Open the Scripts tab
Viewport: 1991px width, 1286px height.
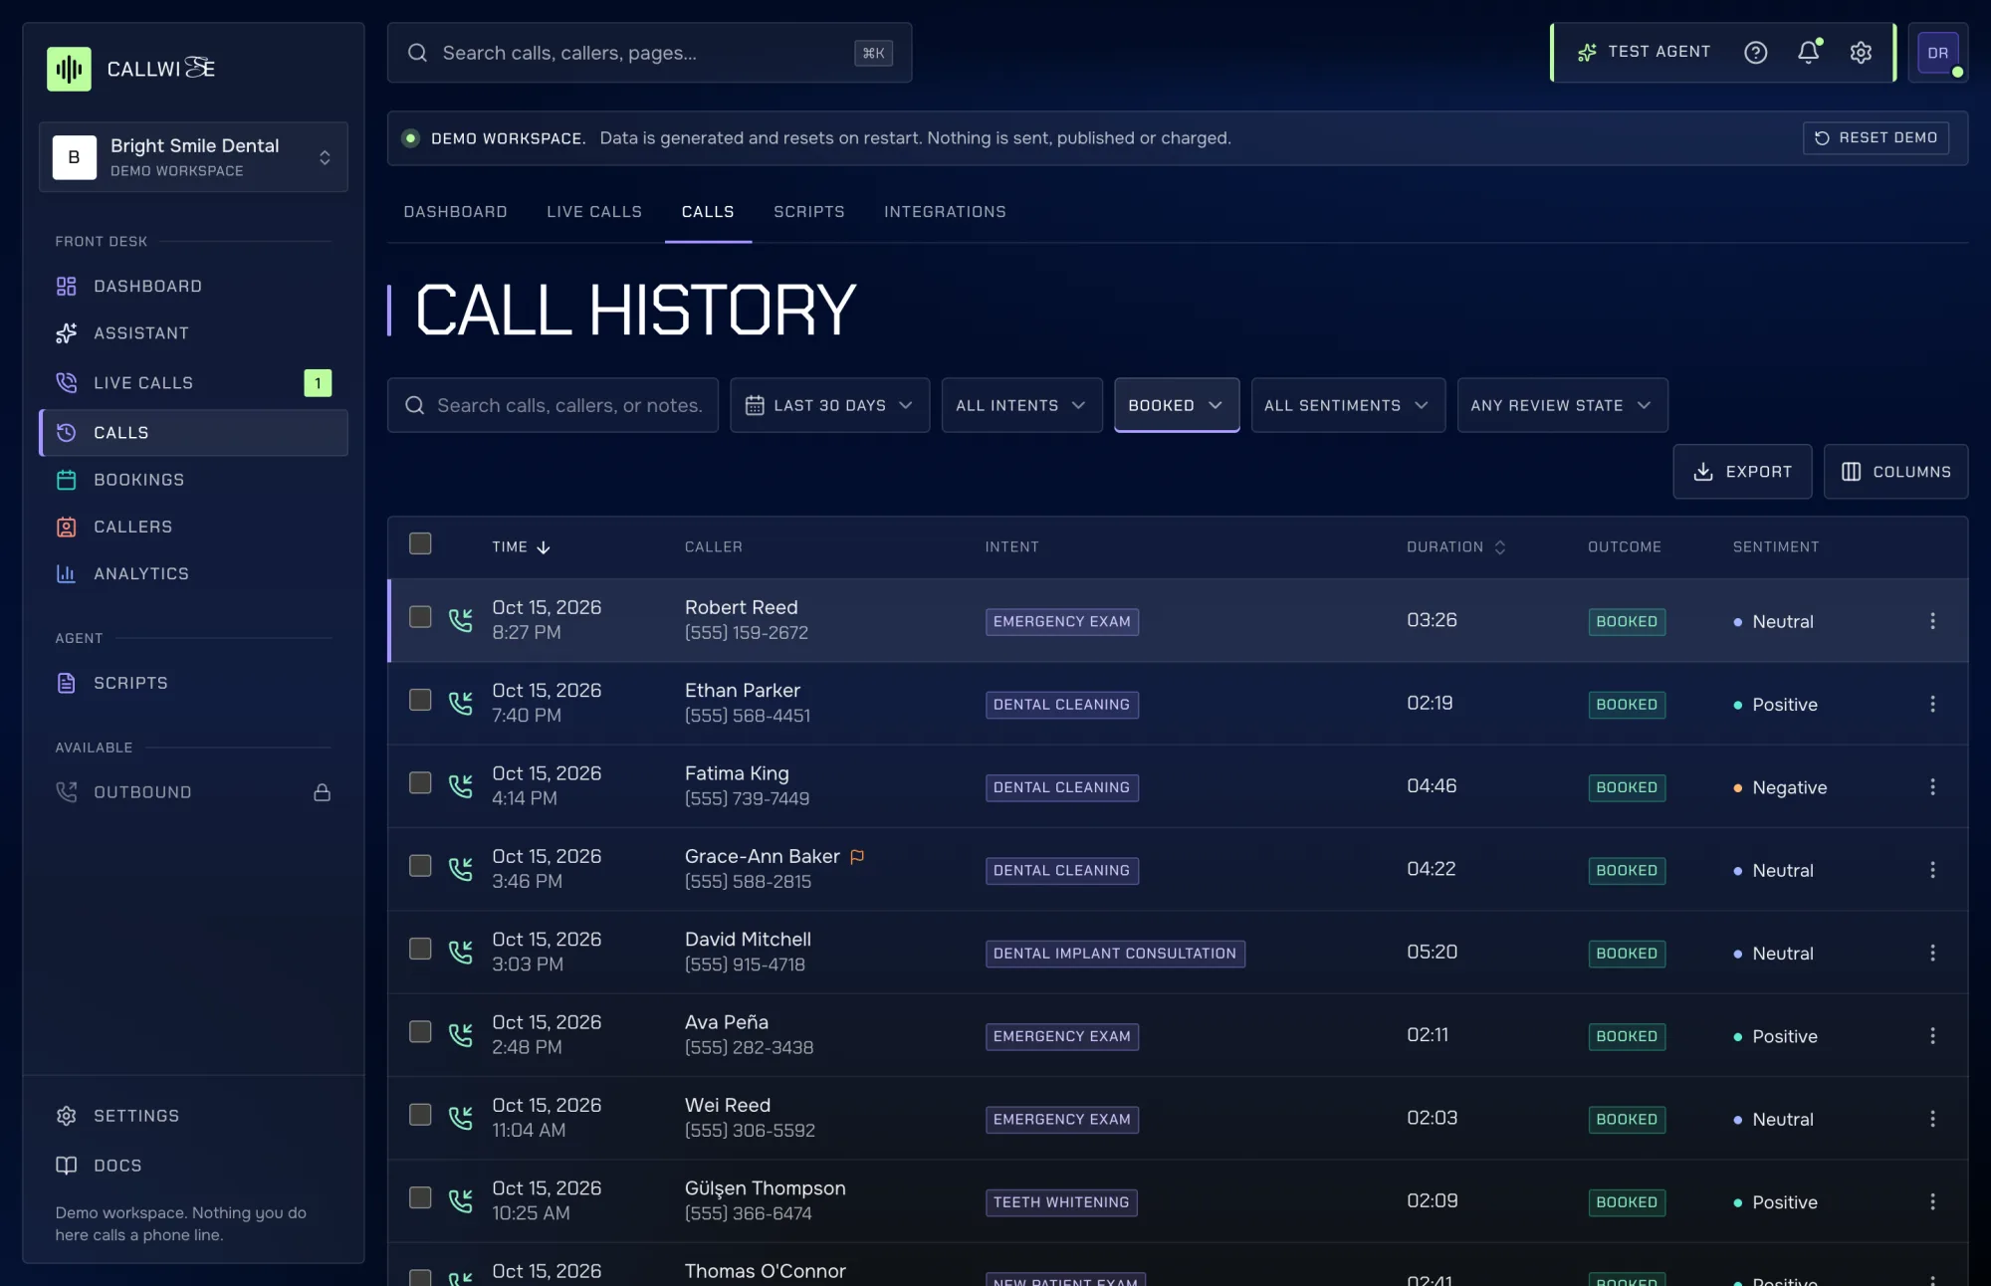tap(808, 212)
